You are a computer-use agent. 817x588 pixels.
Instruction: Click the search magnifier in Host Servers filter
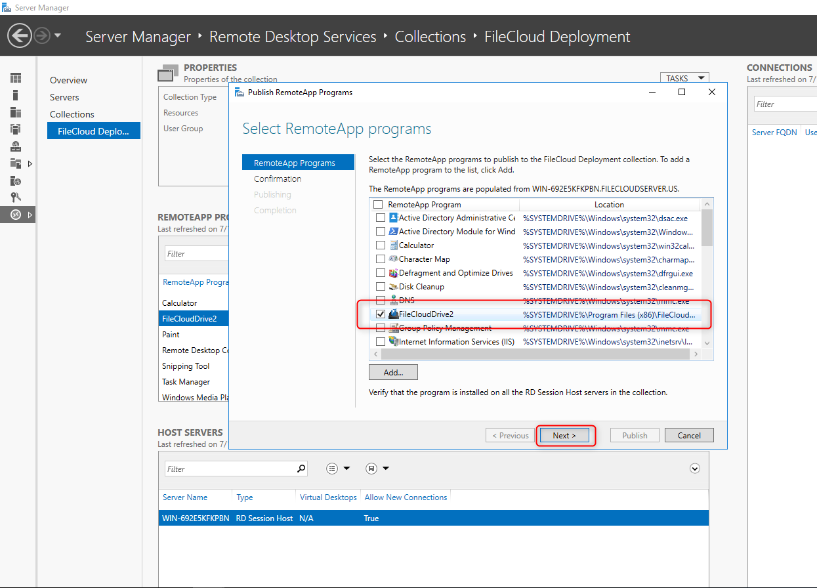[x=301, y=469]
